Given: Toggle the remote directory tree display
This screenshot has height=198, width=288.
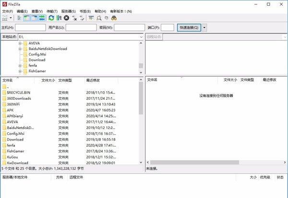Looking at the screenshot, I should tap(35, 18).
